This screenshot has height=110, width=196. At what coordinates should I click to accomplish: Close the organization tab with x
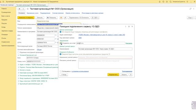(47, 5)
